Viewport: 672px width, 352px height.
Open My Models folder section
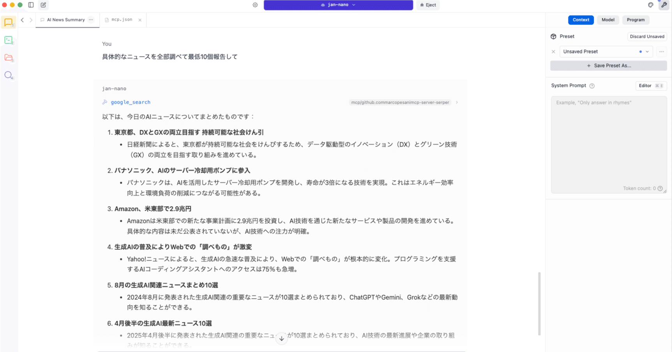click(9, 57)
